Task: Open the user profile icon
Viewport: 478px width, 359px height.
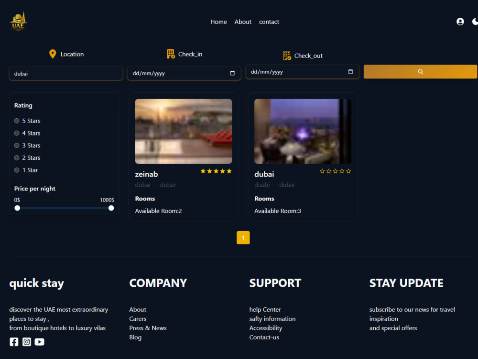Action: click(460, 22)
